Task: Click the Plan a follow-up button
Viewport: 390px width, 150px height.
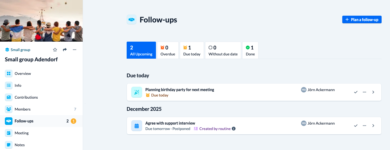Action: [362, 19]
